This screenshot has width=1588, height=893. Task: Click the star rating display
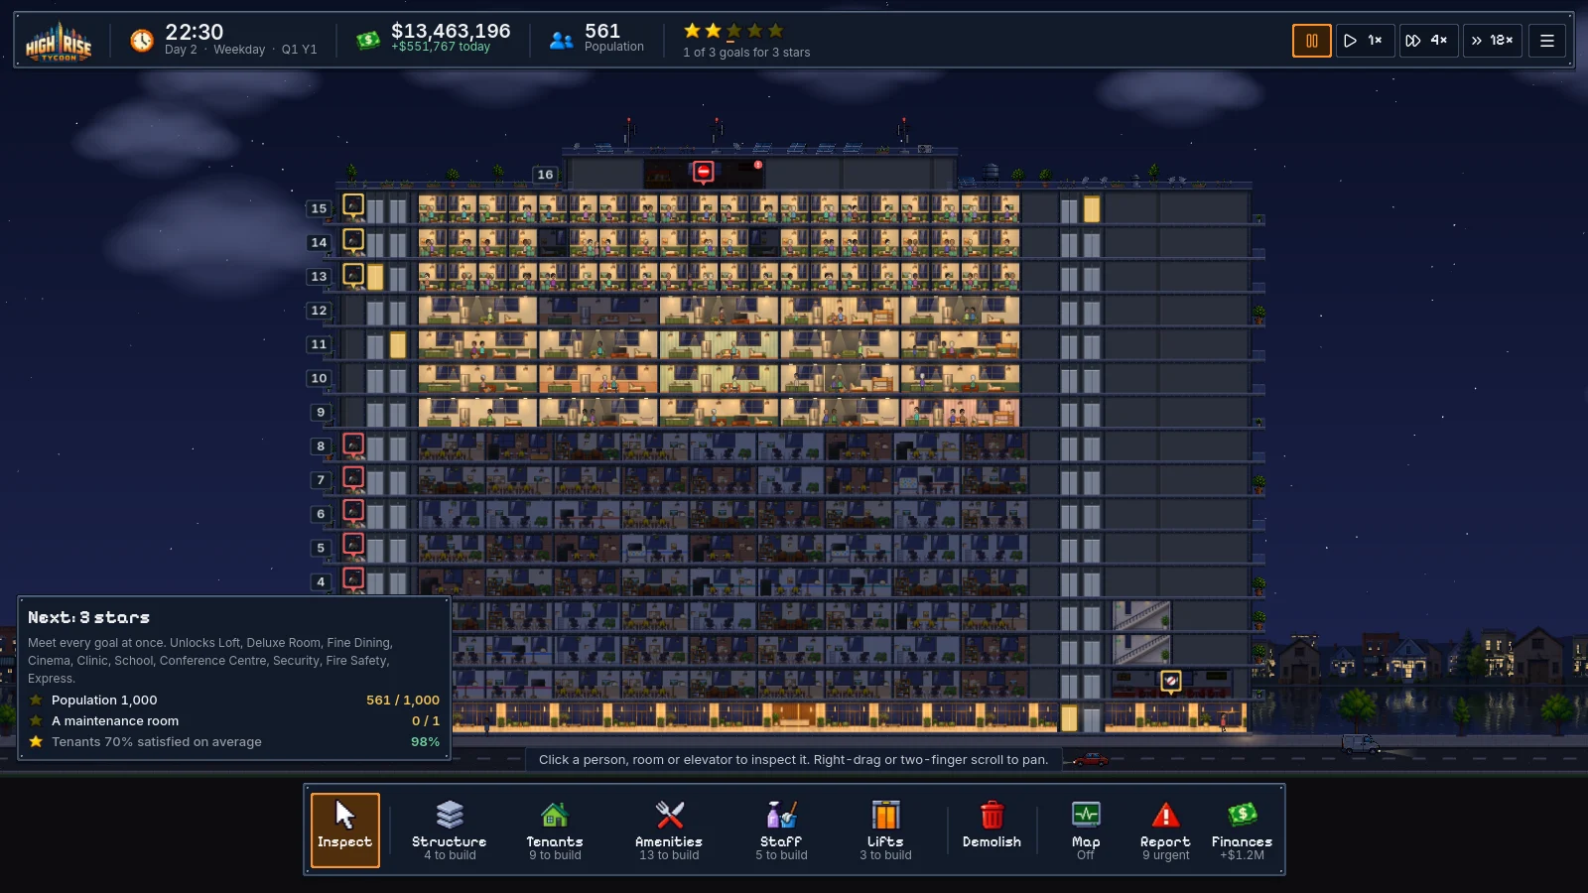pos(733,31)
